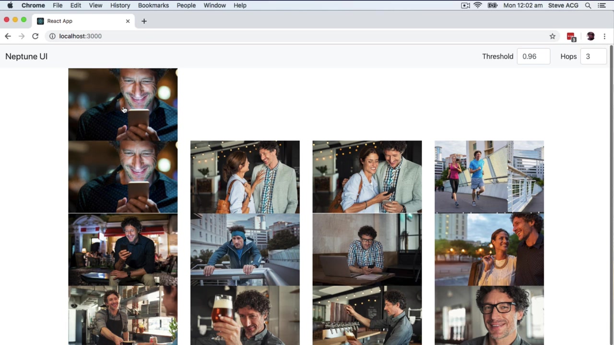Click the Neptune UI brand link
The height and width of the screenshot is (345, 614).
(x=26, y=57)
